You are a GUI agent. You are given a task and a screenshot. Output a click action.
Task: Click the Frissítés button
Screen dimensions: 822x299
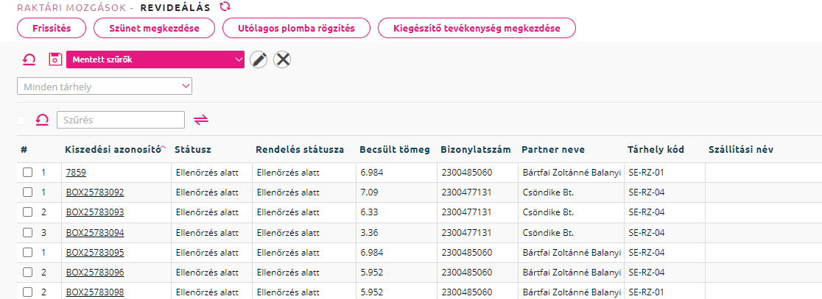[52, 28]
